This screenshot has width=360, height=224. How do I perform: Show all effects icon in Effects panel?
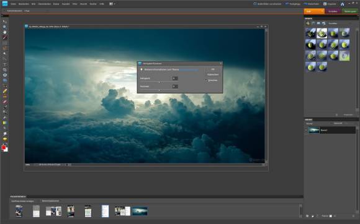click(324, 24)
